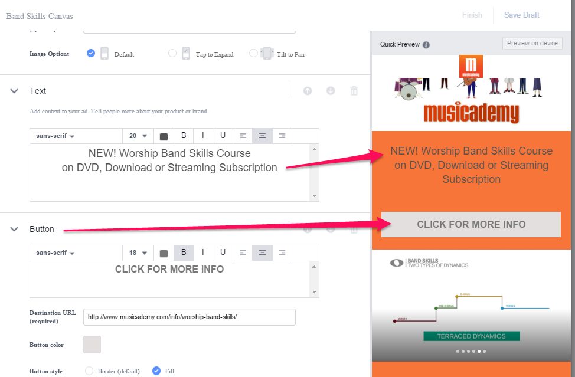Align center in Text section toolbar
This screenshot has width=575, height=377.
(262, 136)
